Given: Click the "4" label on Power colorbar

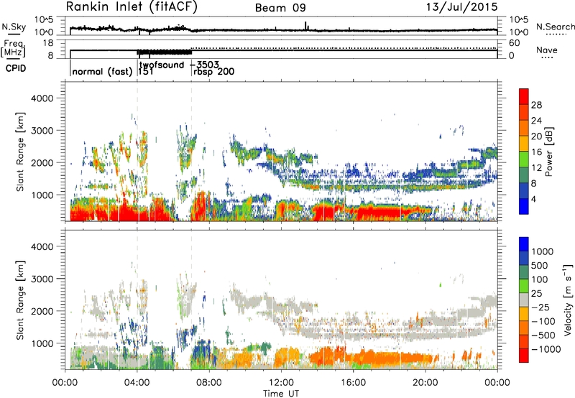Looking at the screenshot, I should pos(533,199).
